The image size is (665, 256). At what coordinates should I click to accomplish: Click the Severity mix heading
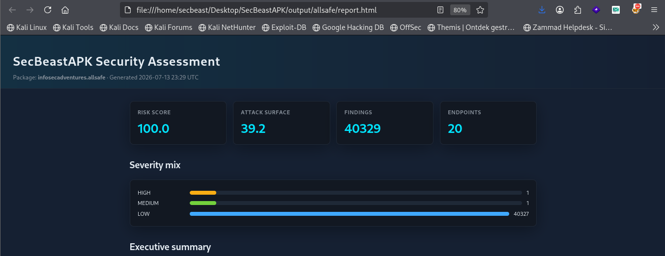[155, 165]
